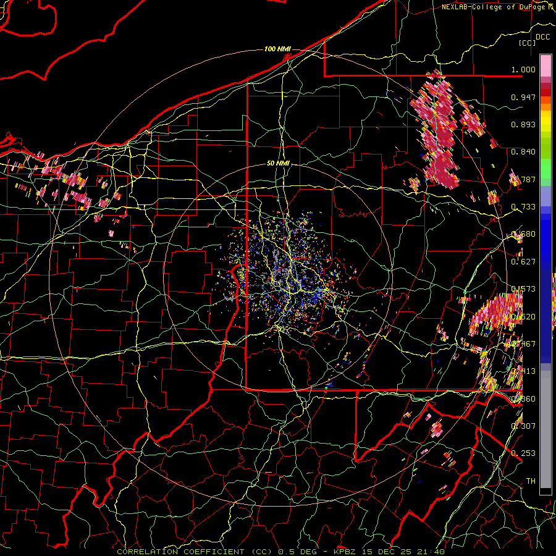Select the 0.893 legend value
The width and height of the screenshot is (556, 556).
(x=523, y=124)
